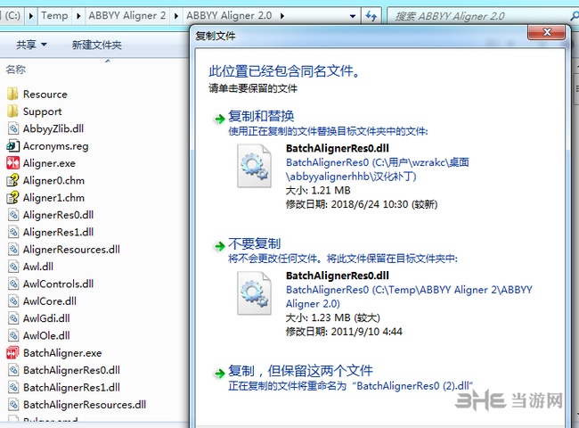Expand the address bar history dropdown
This screenshot has width=579, height=428.
tap(352, 16)
